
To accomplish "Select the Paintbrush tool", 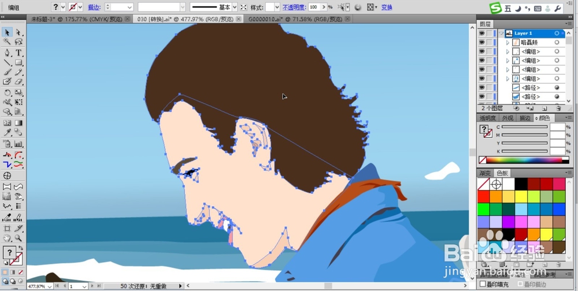I will 7,72.
